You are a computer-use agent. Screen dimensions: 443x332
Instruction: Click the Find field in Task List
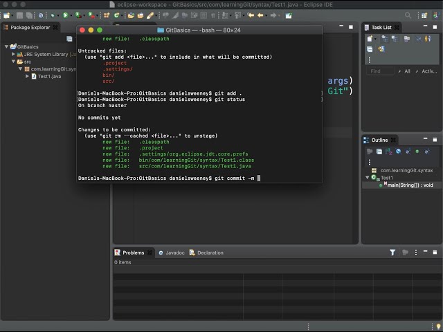pyautogui.click(x=380, y=71)
